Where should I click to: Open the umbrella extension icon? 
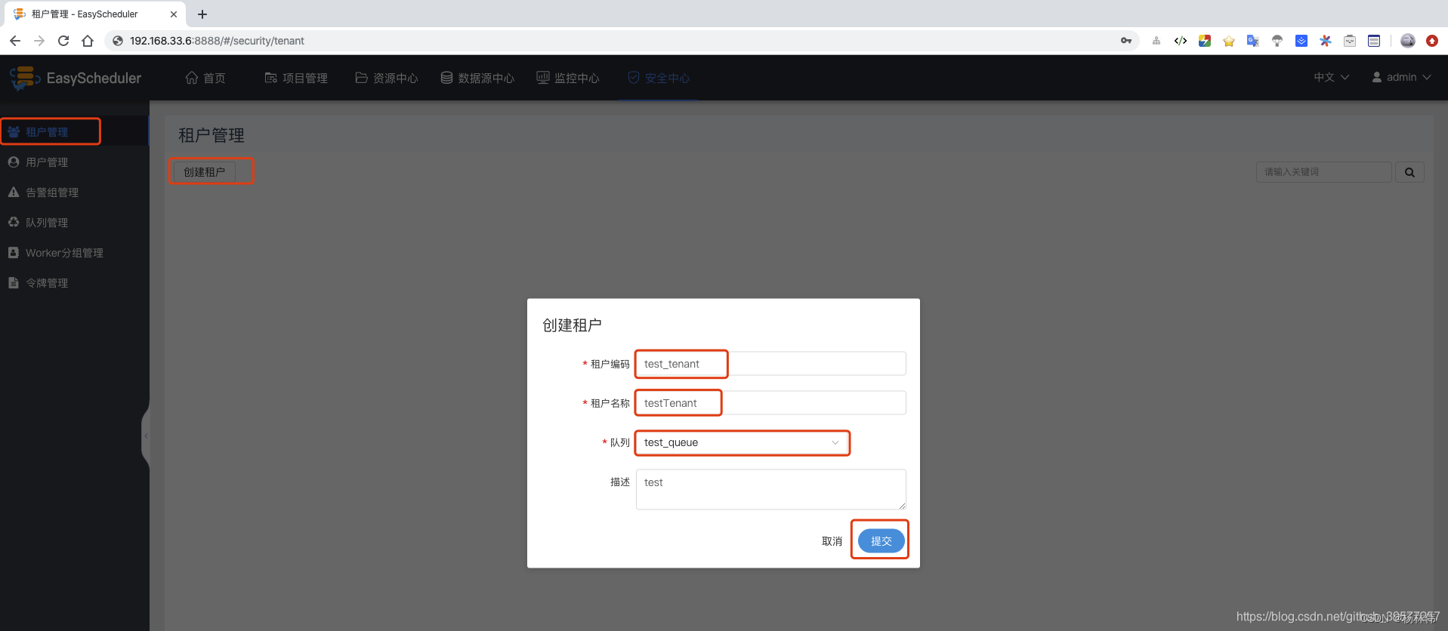click(1277, 41)
